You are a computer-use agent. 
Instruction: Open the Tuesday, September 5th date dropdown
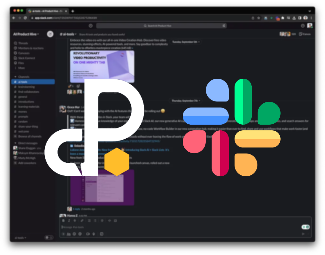pyautogui.click(x=186, y=42)
